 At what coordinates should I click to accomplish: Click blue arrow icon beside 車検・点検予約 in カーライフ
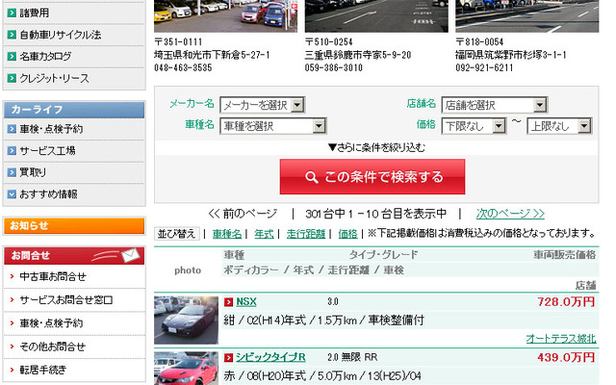[12, 128]
